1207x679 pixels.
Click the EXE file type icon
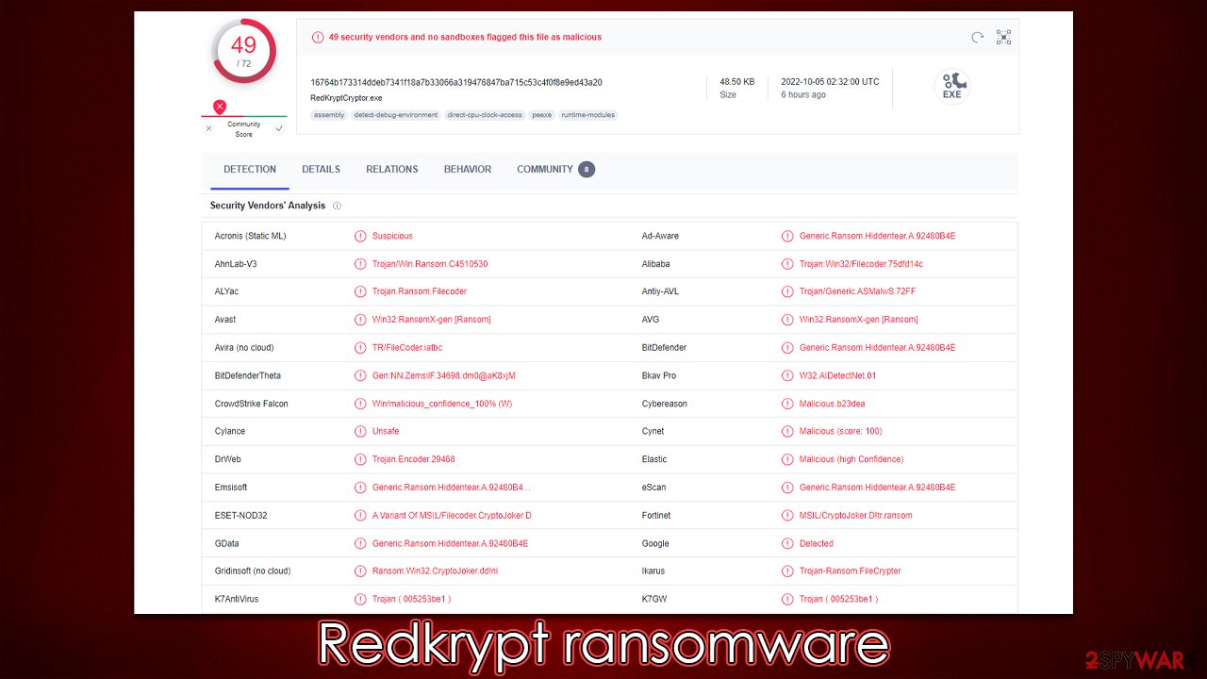coord(951,86)
